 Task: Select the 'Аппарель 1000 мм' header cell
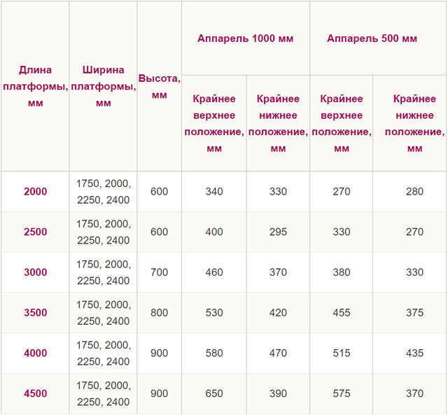[245, 38]
